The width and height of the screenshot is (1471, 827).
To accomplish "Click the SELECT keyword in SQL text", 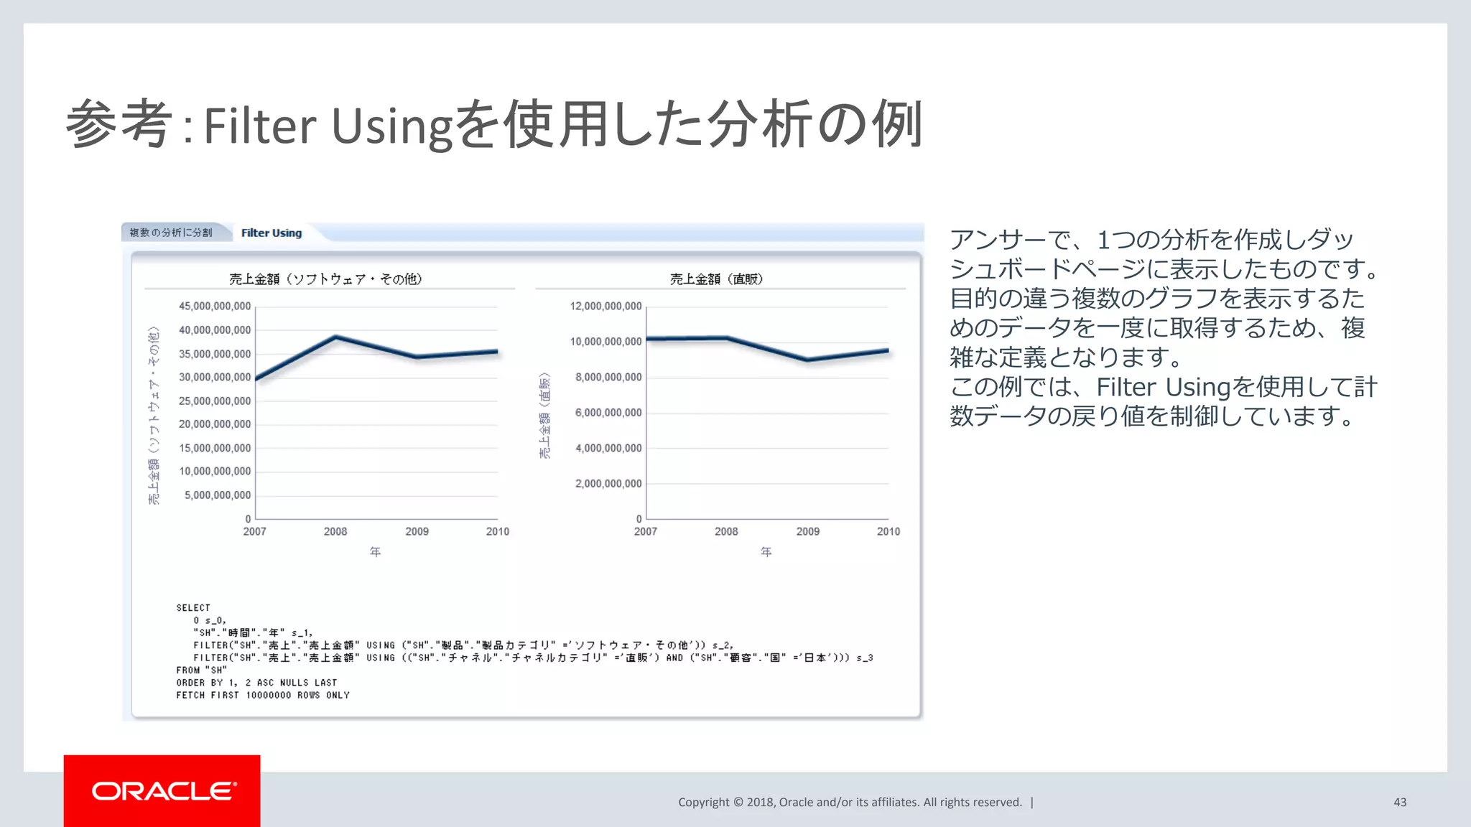I will tap(193, 607).
